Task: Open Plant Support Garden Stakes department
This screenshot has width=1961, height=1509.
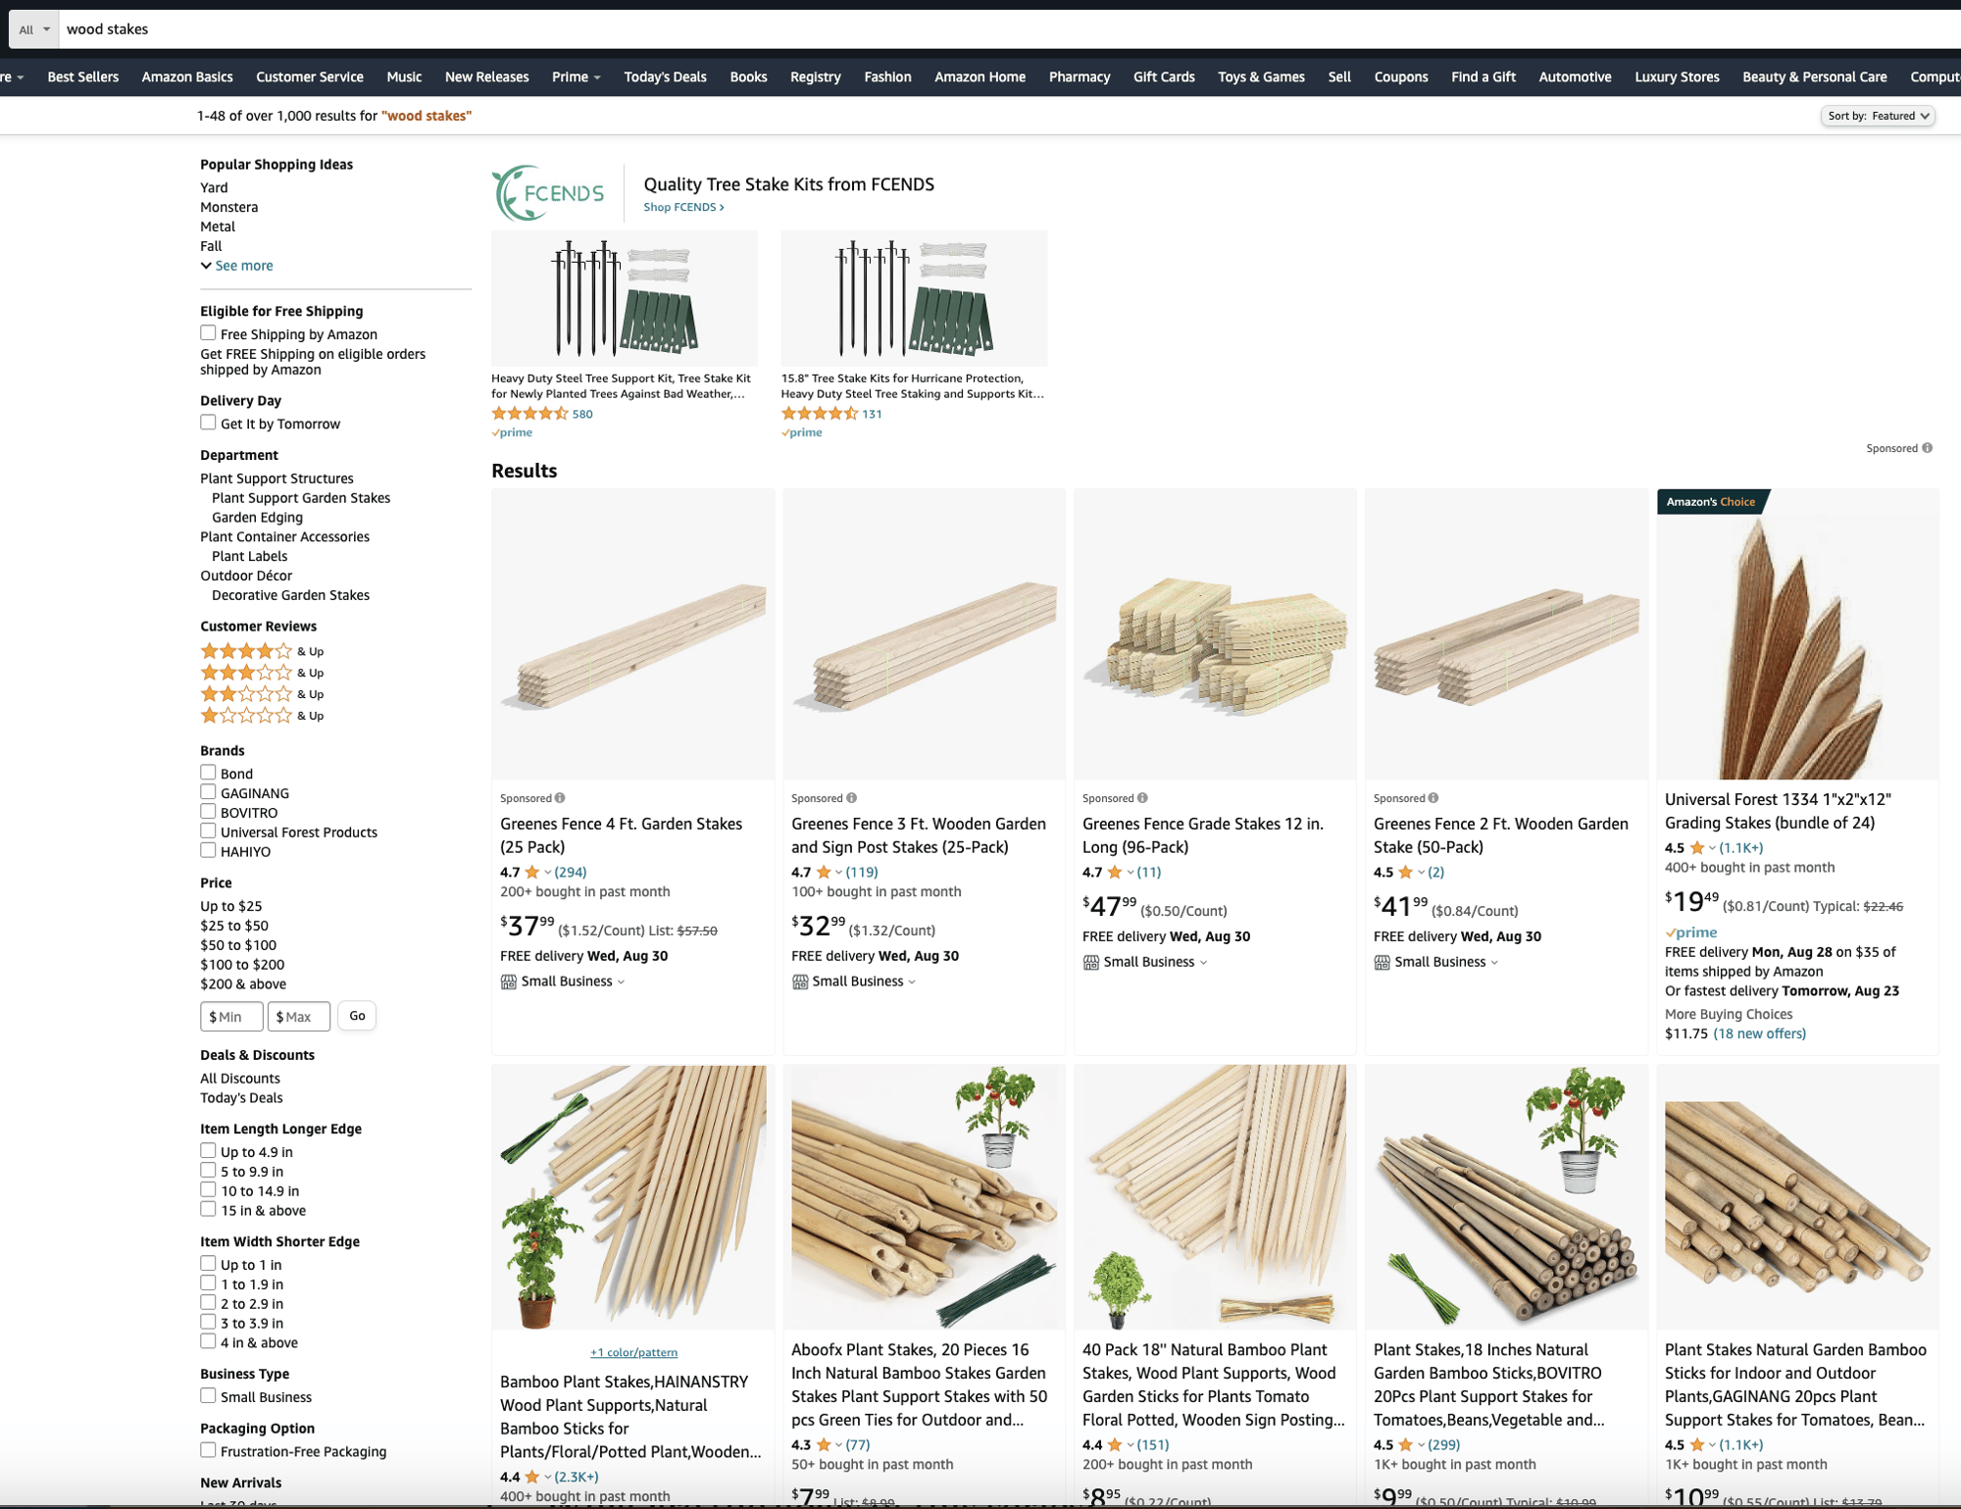Action: pyautogui.click(x=301, y=498)
